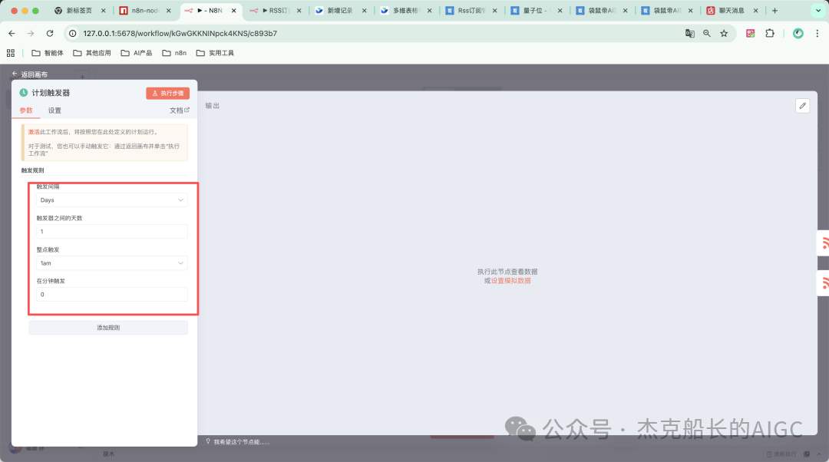Click the edit pencil icon in output panel
829x462 pixels.
pyautogui.click(x=803, y=106)
